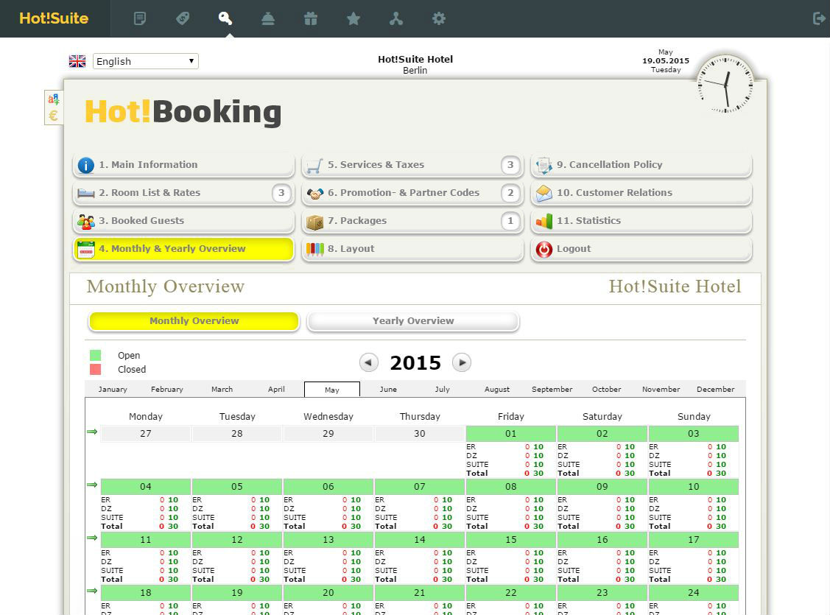Select the April month tab

(x=276, y=389)
